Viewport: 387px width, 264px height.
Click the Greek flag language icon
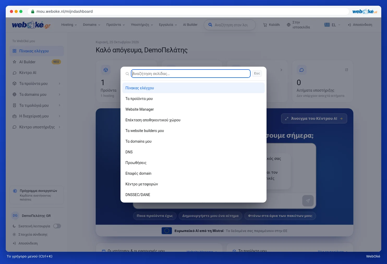327,25
